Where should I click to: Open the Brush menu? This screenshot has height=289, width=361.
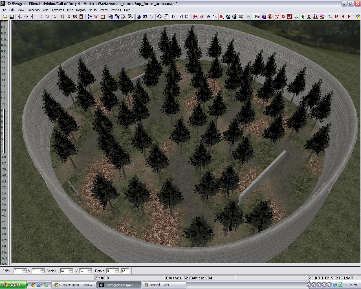coord(93,10)
